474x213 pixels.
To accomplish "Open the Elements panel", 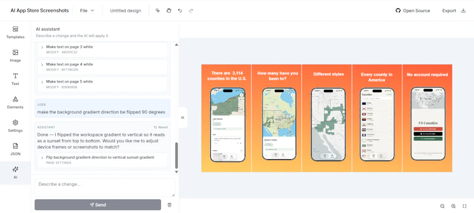I will click(15, 103).
